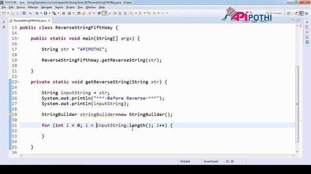
Task: Click the warning marker on line 29
Action: tap(10, 115)
